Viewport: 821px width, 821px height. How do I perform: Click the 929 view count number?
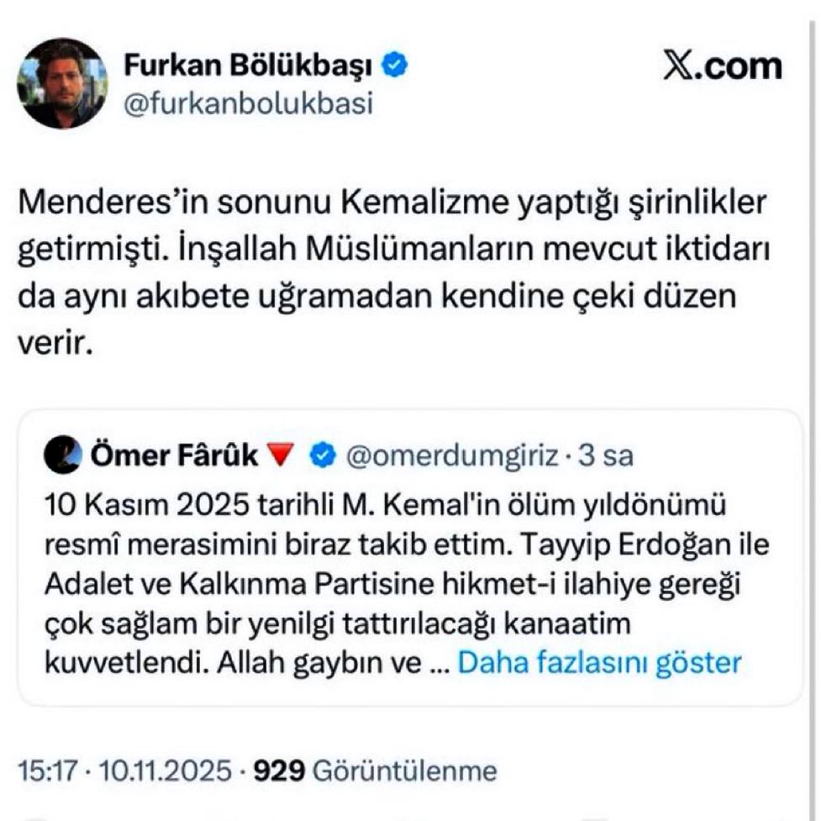point(278,770)
